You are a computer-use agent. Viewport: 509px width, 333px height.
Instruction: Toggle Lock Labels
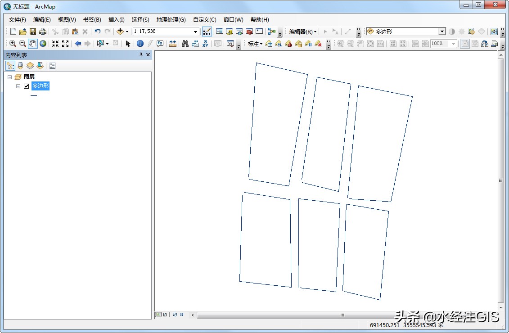tap(298, 44)
